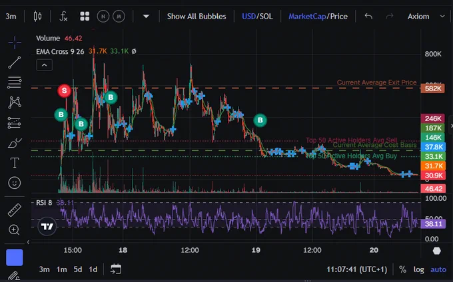This screenshot has height=282, width=453.
Task: Activate the zoom in tool
Action: click(14, 230)
